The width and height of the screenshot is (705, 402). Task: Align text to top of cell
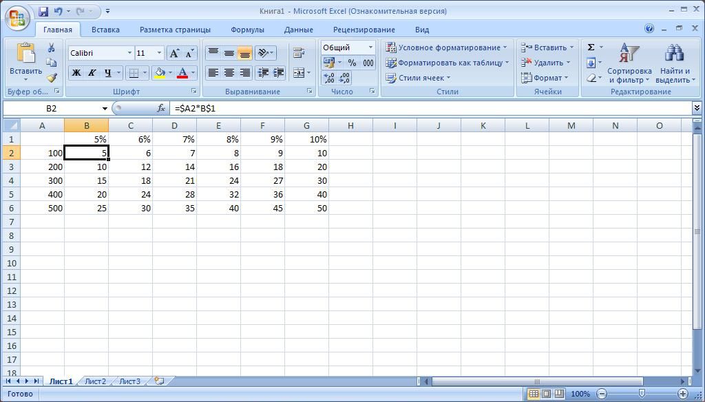(213, 53)
